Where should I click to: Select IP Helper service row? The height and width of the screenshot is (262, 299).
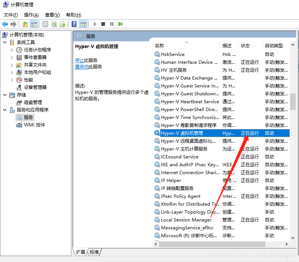221,181
